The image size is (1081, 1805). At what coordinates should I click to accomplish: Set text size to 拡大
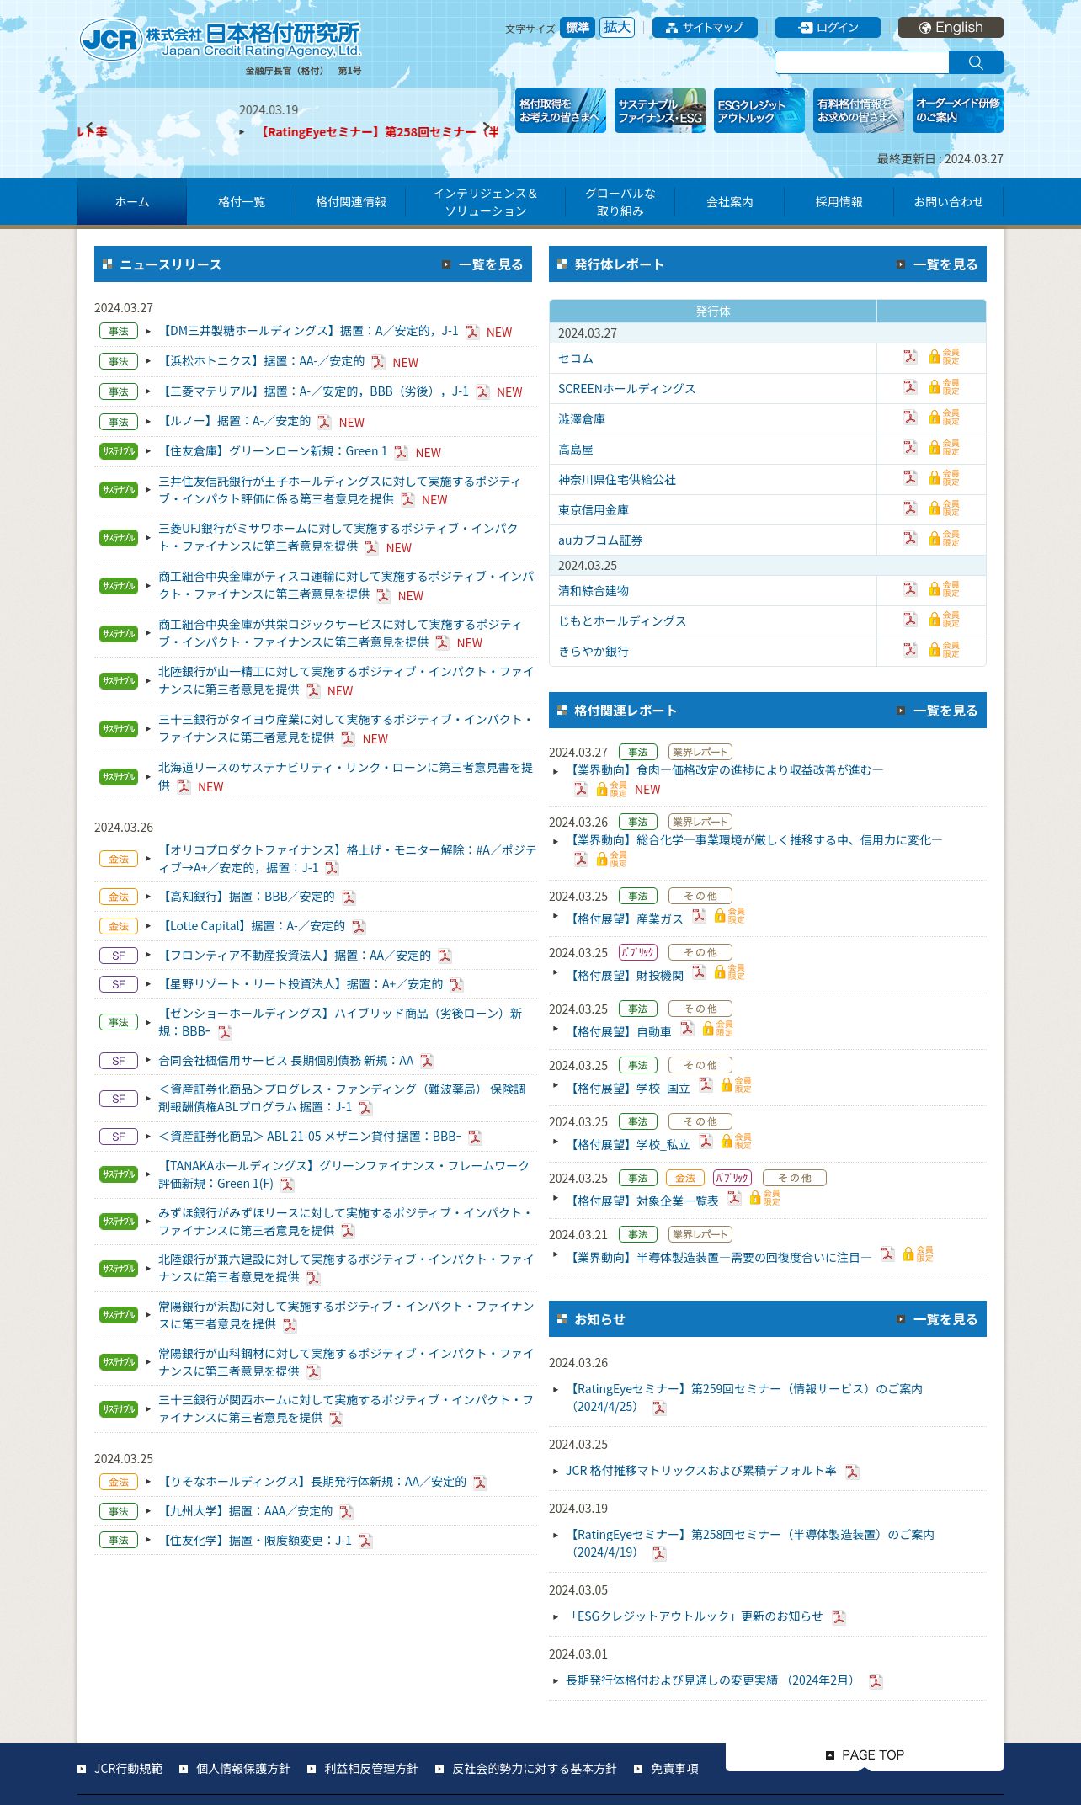pos(617,28)
